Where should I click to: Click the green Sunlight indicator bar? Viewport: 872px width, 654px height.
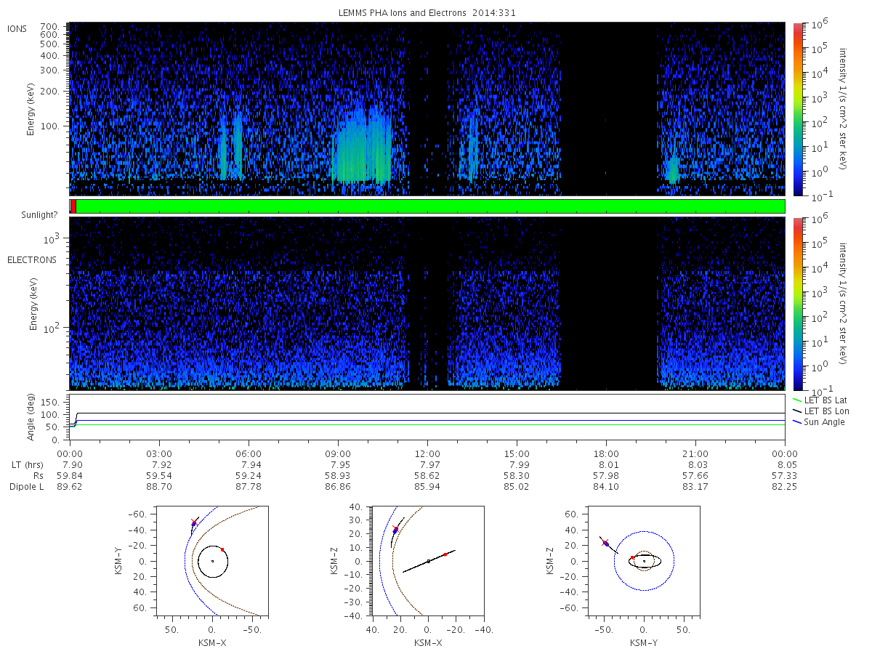tap(430, 206)
